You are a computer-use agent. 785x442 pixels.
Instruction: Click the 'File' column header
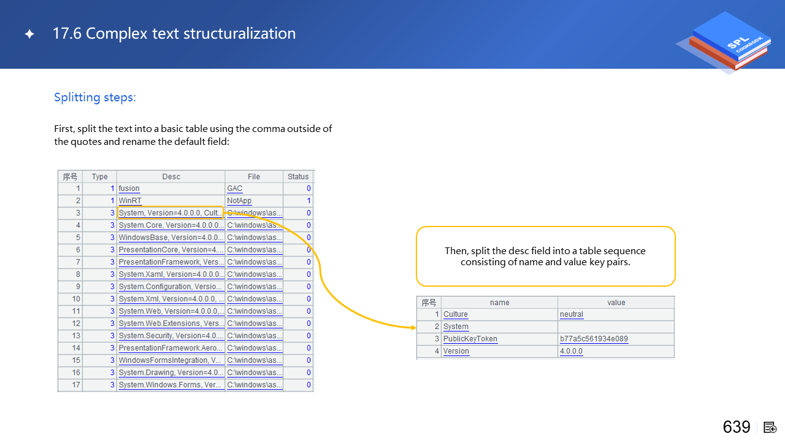254,177
